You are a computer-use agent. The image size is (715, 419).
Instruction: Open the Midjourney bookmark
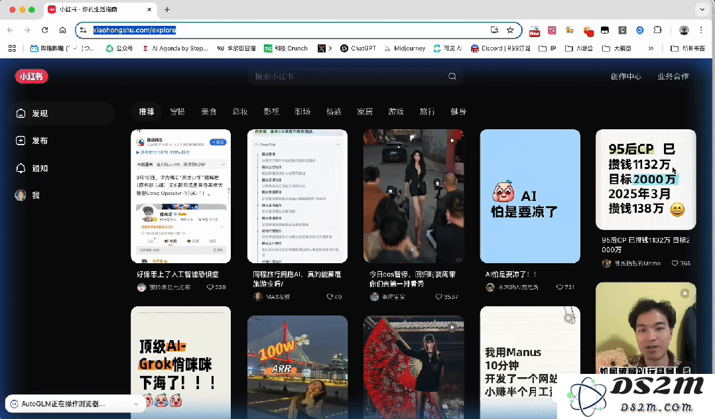(x=405, y=48)
